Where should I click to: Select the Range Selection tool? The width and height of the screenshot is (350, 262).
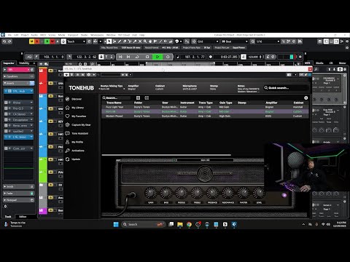tap(114, 41)
